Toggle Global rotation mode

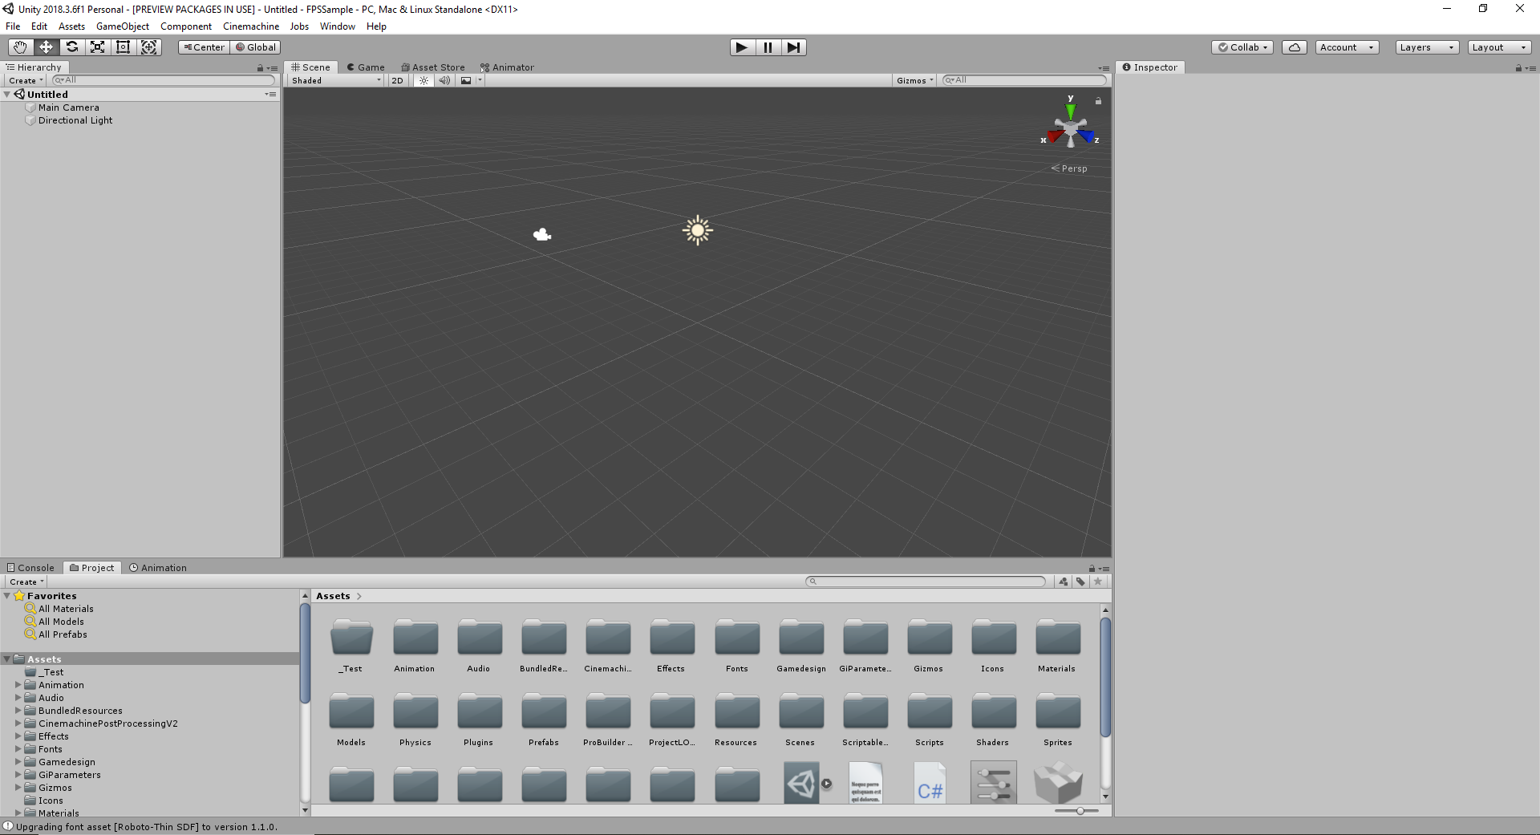tap(256, 47)
